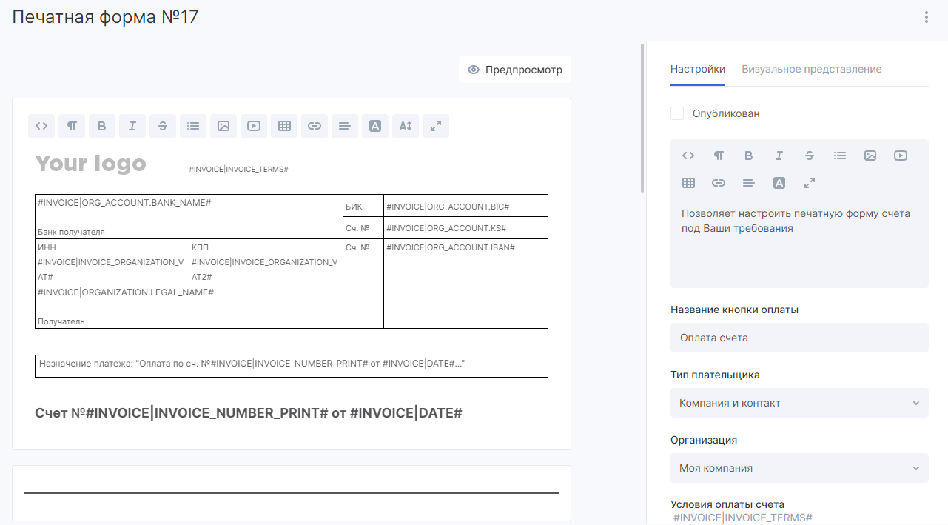Switch to Визуальное представление tab

[812, 69]
